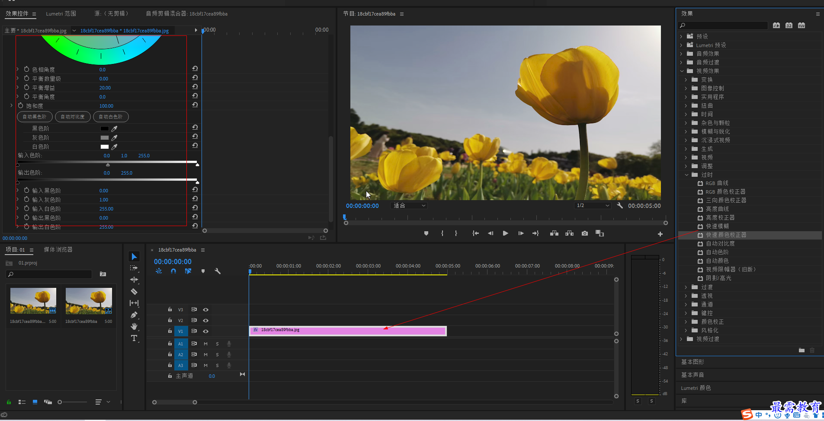The width and height of the screenshot is (824, 421).
Task: Open timeline display settings wrench
Action: 218,271
